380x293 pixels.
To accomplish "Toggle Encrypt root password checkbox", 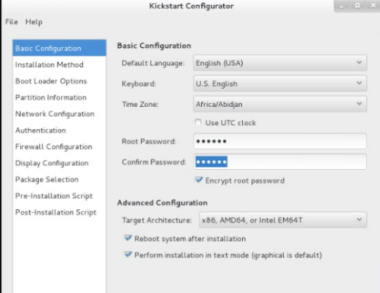I will [x=198, y=180].
